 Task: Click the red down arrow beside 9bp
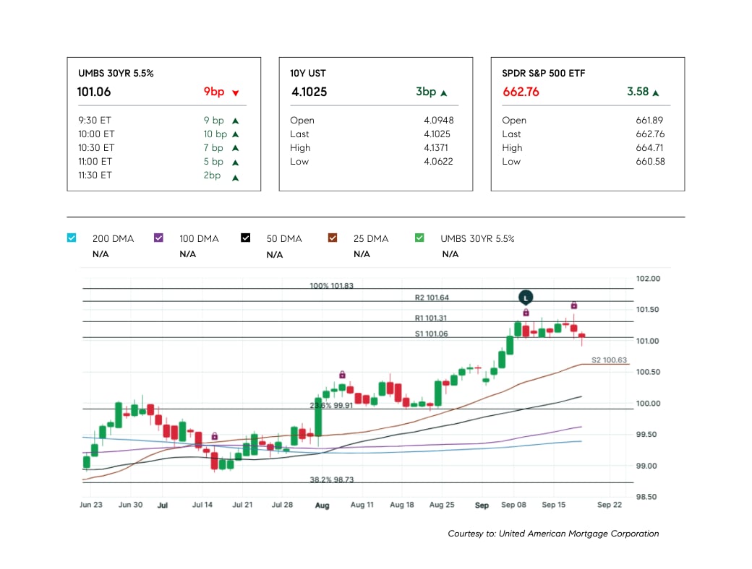(235, 93)
